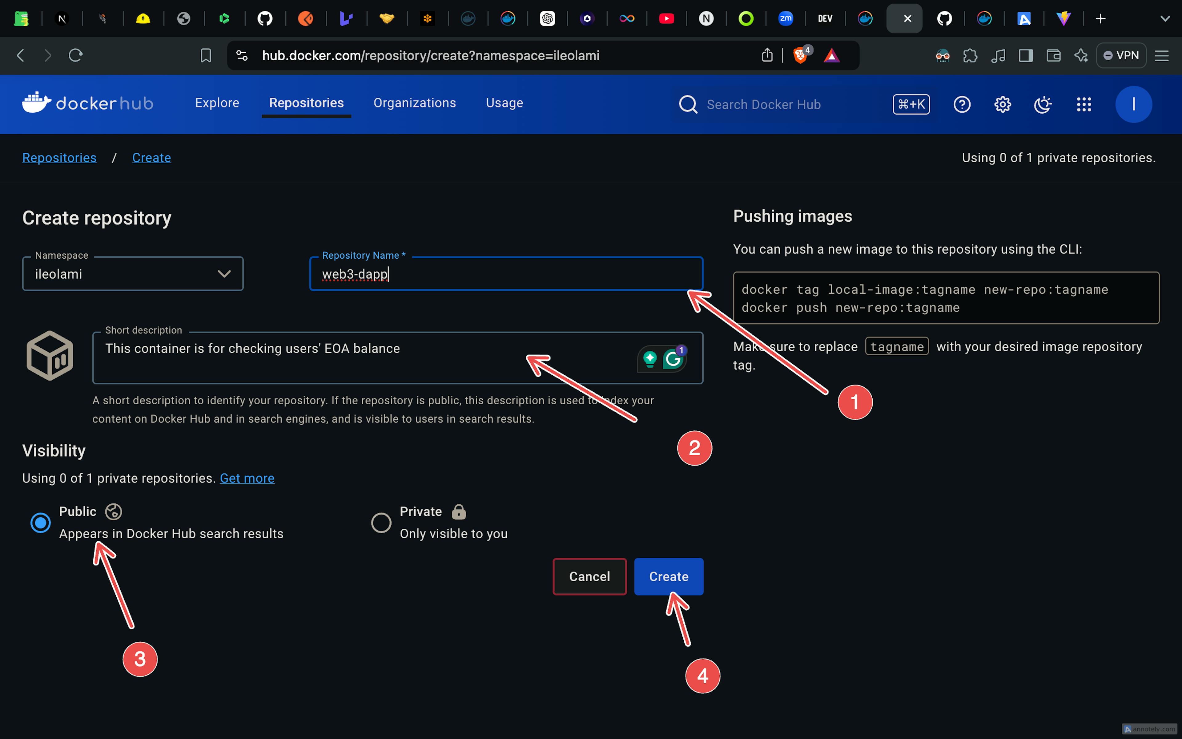The height and width of the screenshot is (739, 1182).
Task: Click the Grammarly icon in description field
Action: pos(673,359)
